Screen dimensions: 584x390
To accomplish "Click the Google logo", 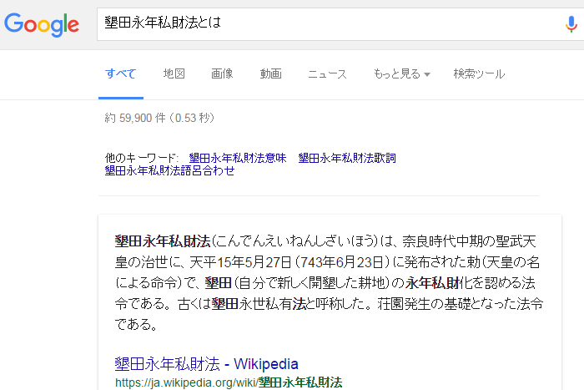I will tap(42, 23).
